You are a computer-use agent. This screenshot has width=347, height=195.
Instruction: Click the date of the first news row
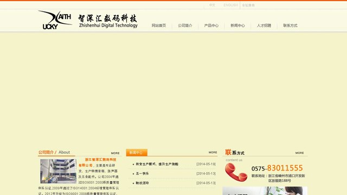[x=206, y=164]
